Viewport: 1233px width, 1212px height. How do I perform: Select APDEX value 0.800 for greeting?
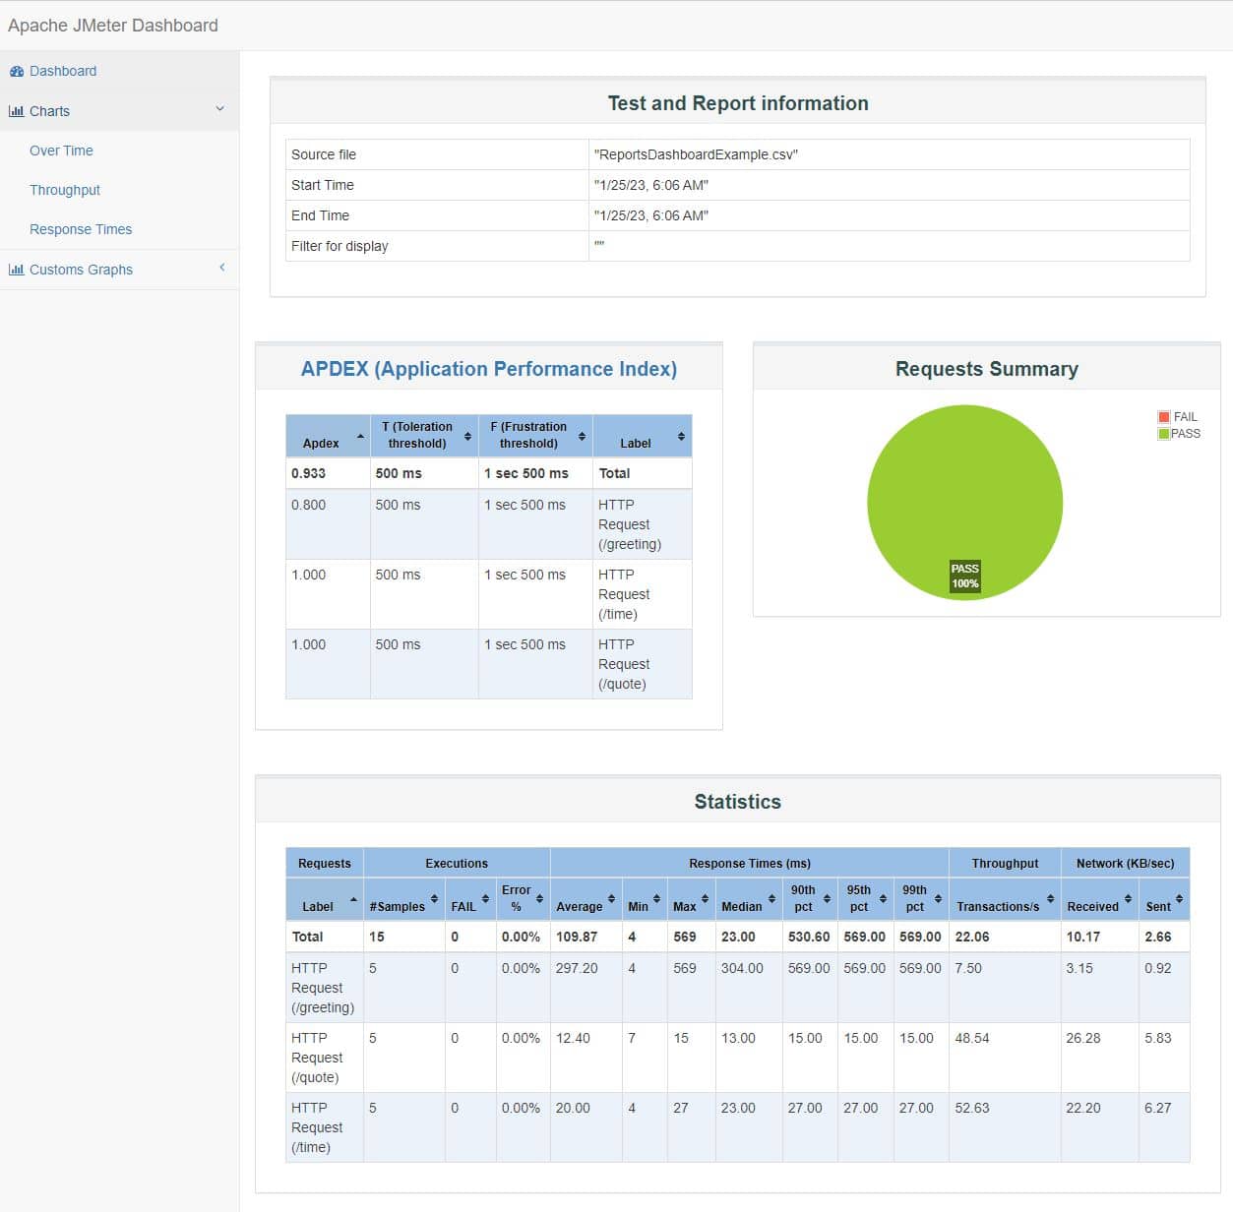pos(308,505)
